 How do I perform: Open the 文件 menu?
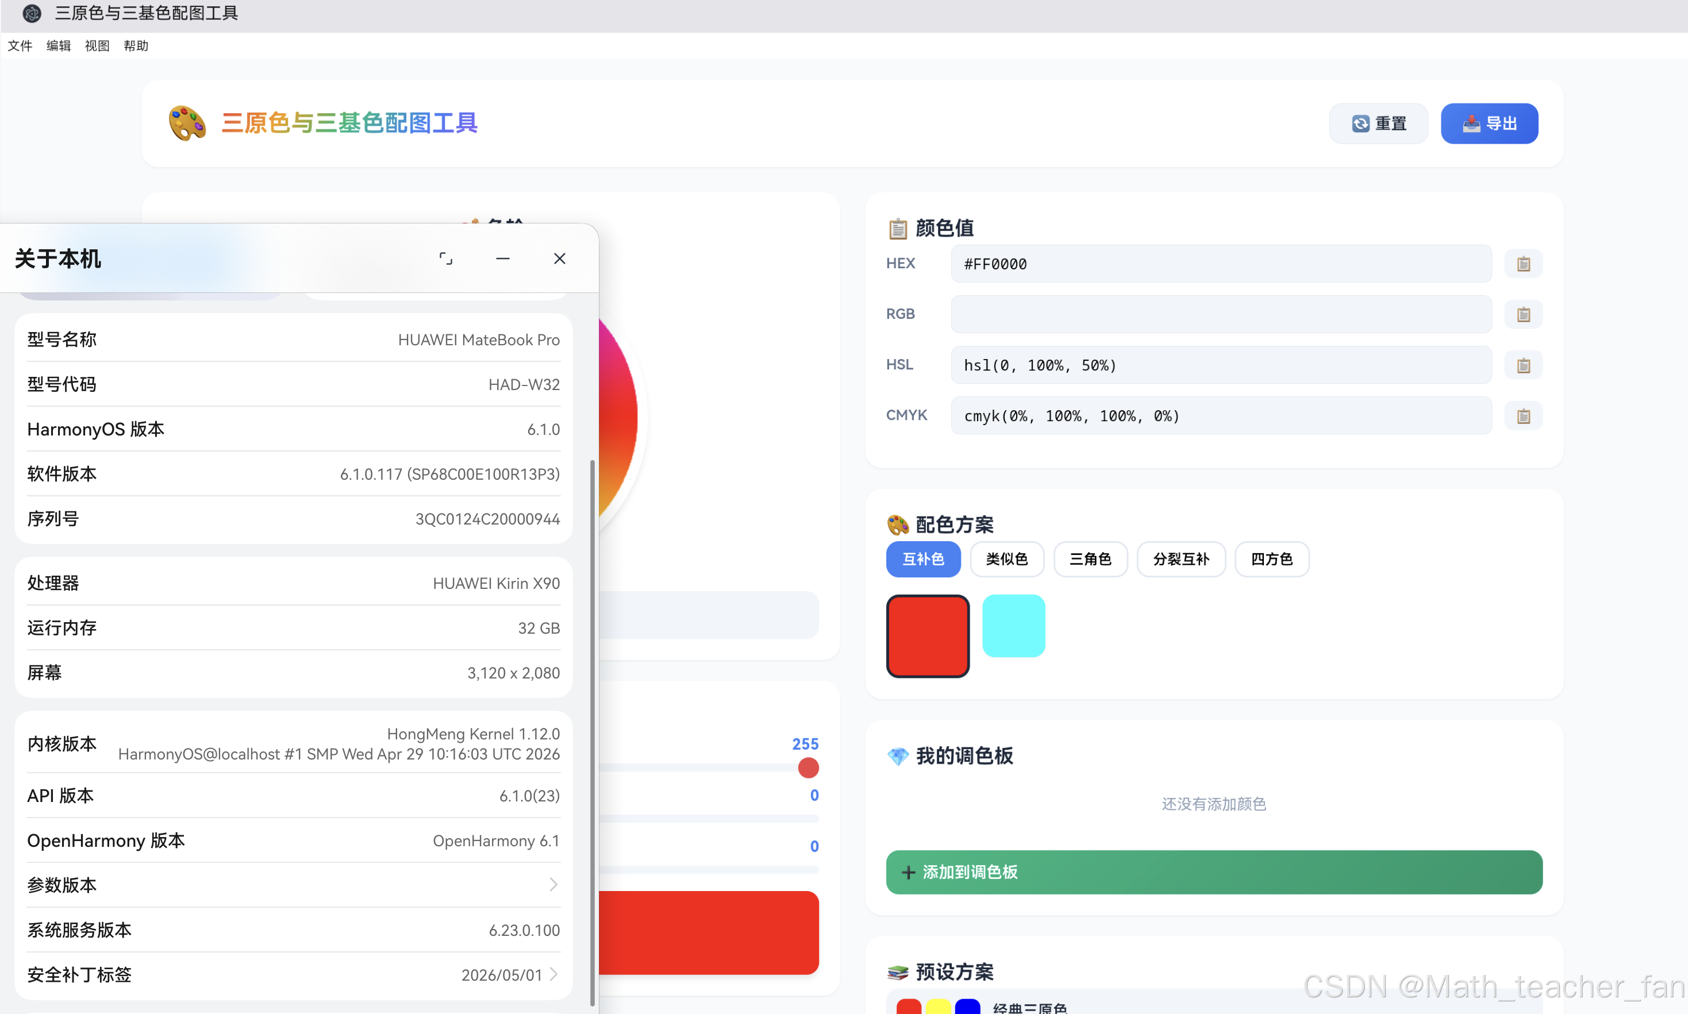(20, 46)
